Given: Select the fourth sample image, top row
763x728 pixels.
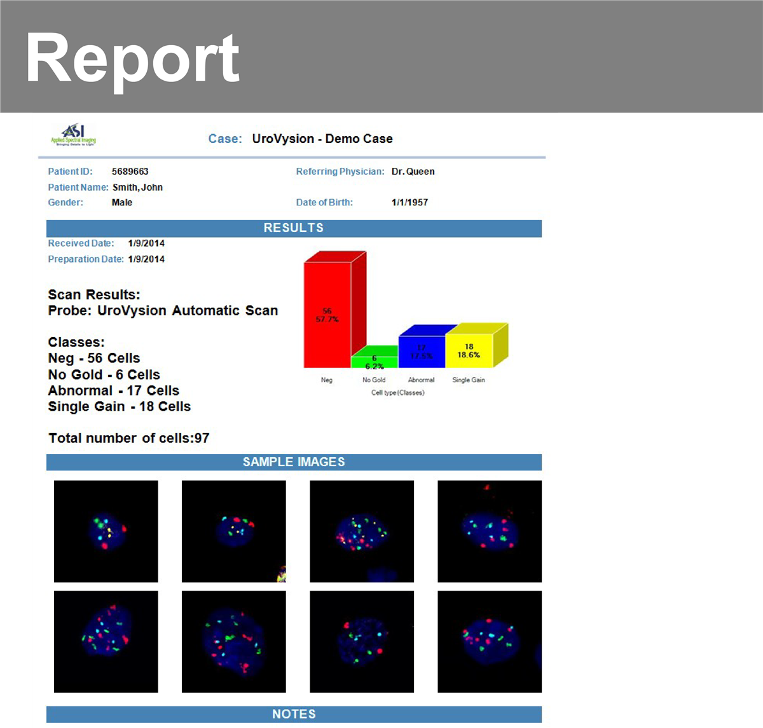Looking at the screenshot, I should 490,531.
